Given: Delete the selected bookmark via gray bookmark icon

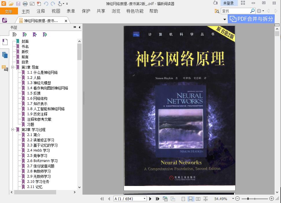Looking at the screenshot, I should tap(14, 35).
